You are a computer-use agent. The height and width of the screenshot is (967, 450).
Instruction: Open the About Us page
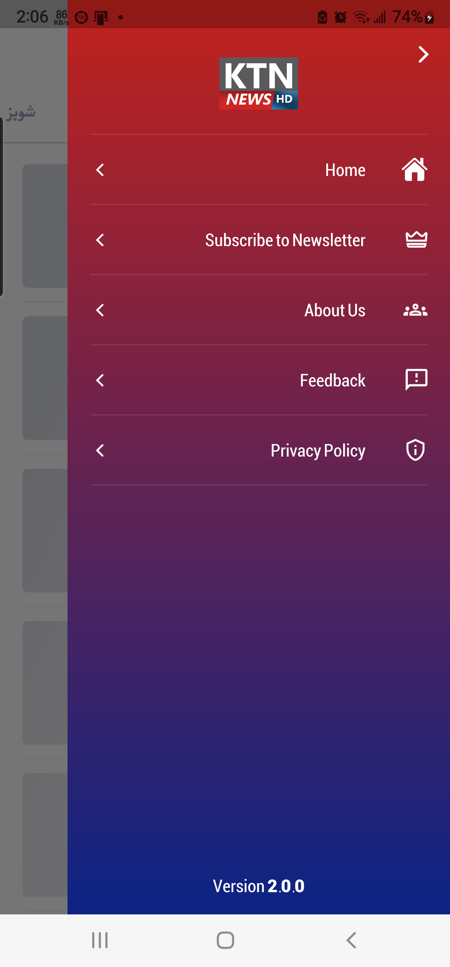click(334, 310)
